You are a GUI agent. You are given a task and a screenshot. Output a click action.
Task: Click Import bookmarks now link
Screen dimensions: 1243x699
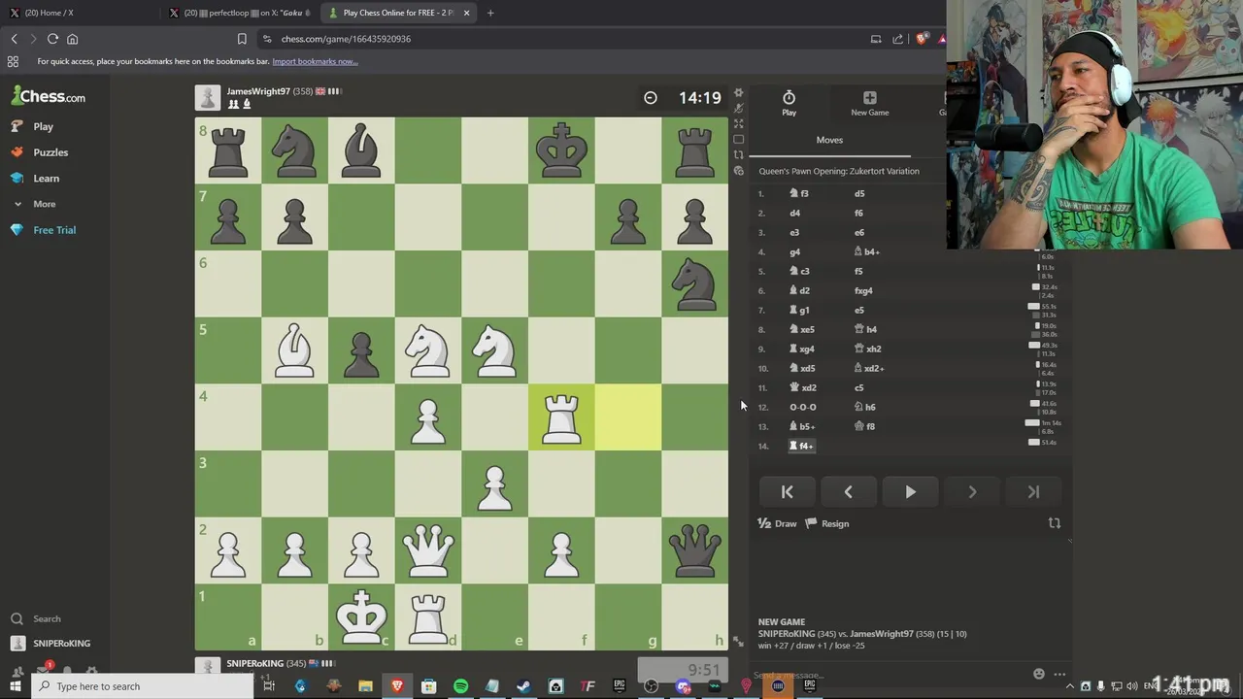coord(315,61)
